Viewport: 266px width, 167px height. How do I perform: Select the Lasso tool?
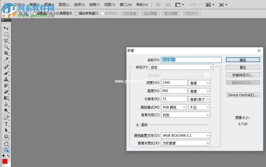coord(6,40)
